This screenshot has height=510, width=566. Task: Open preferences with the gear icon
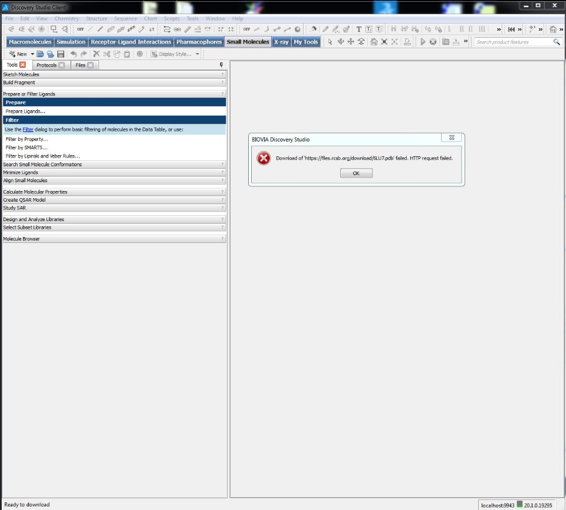coord(140,54)
